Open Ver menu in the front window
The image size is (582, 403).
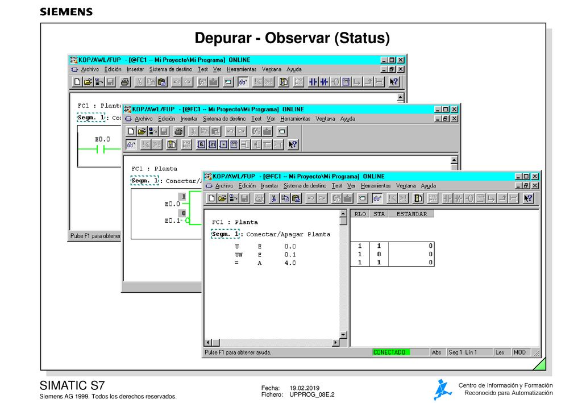coord(351,185)
